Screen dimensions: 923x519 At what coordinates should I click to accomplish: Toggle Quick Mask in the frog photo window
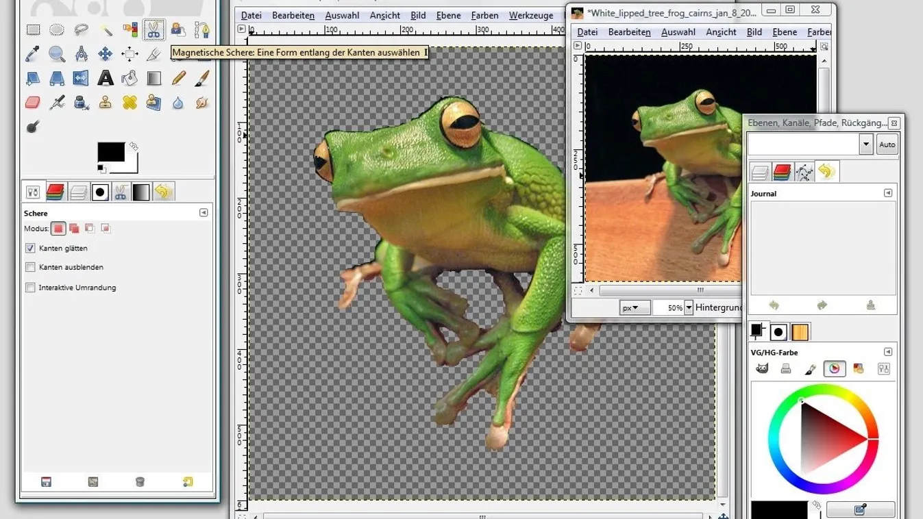pyautogui.click(x=578, y=290)
